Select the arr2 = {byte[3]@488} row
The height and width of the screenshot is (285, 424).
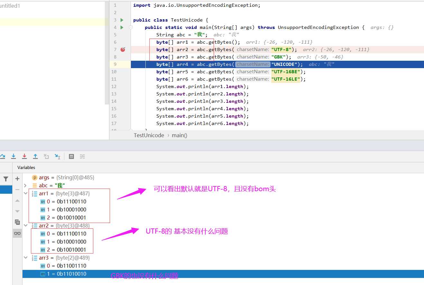click(223, 226)
